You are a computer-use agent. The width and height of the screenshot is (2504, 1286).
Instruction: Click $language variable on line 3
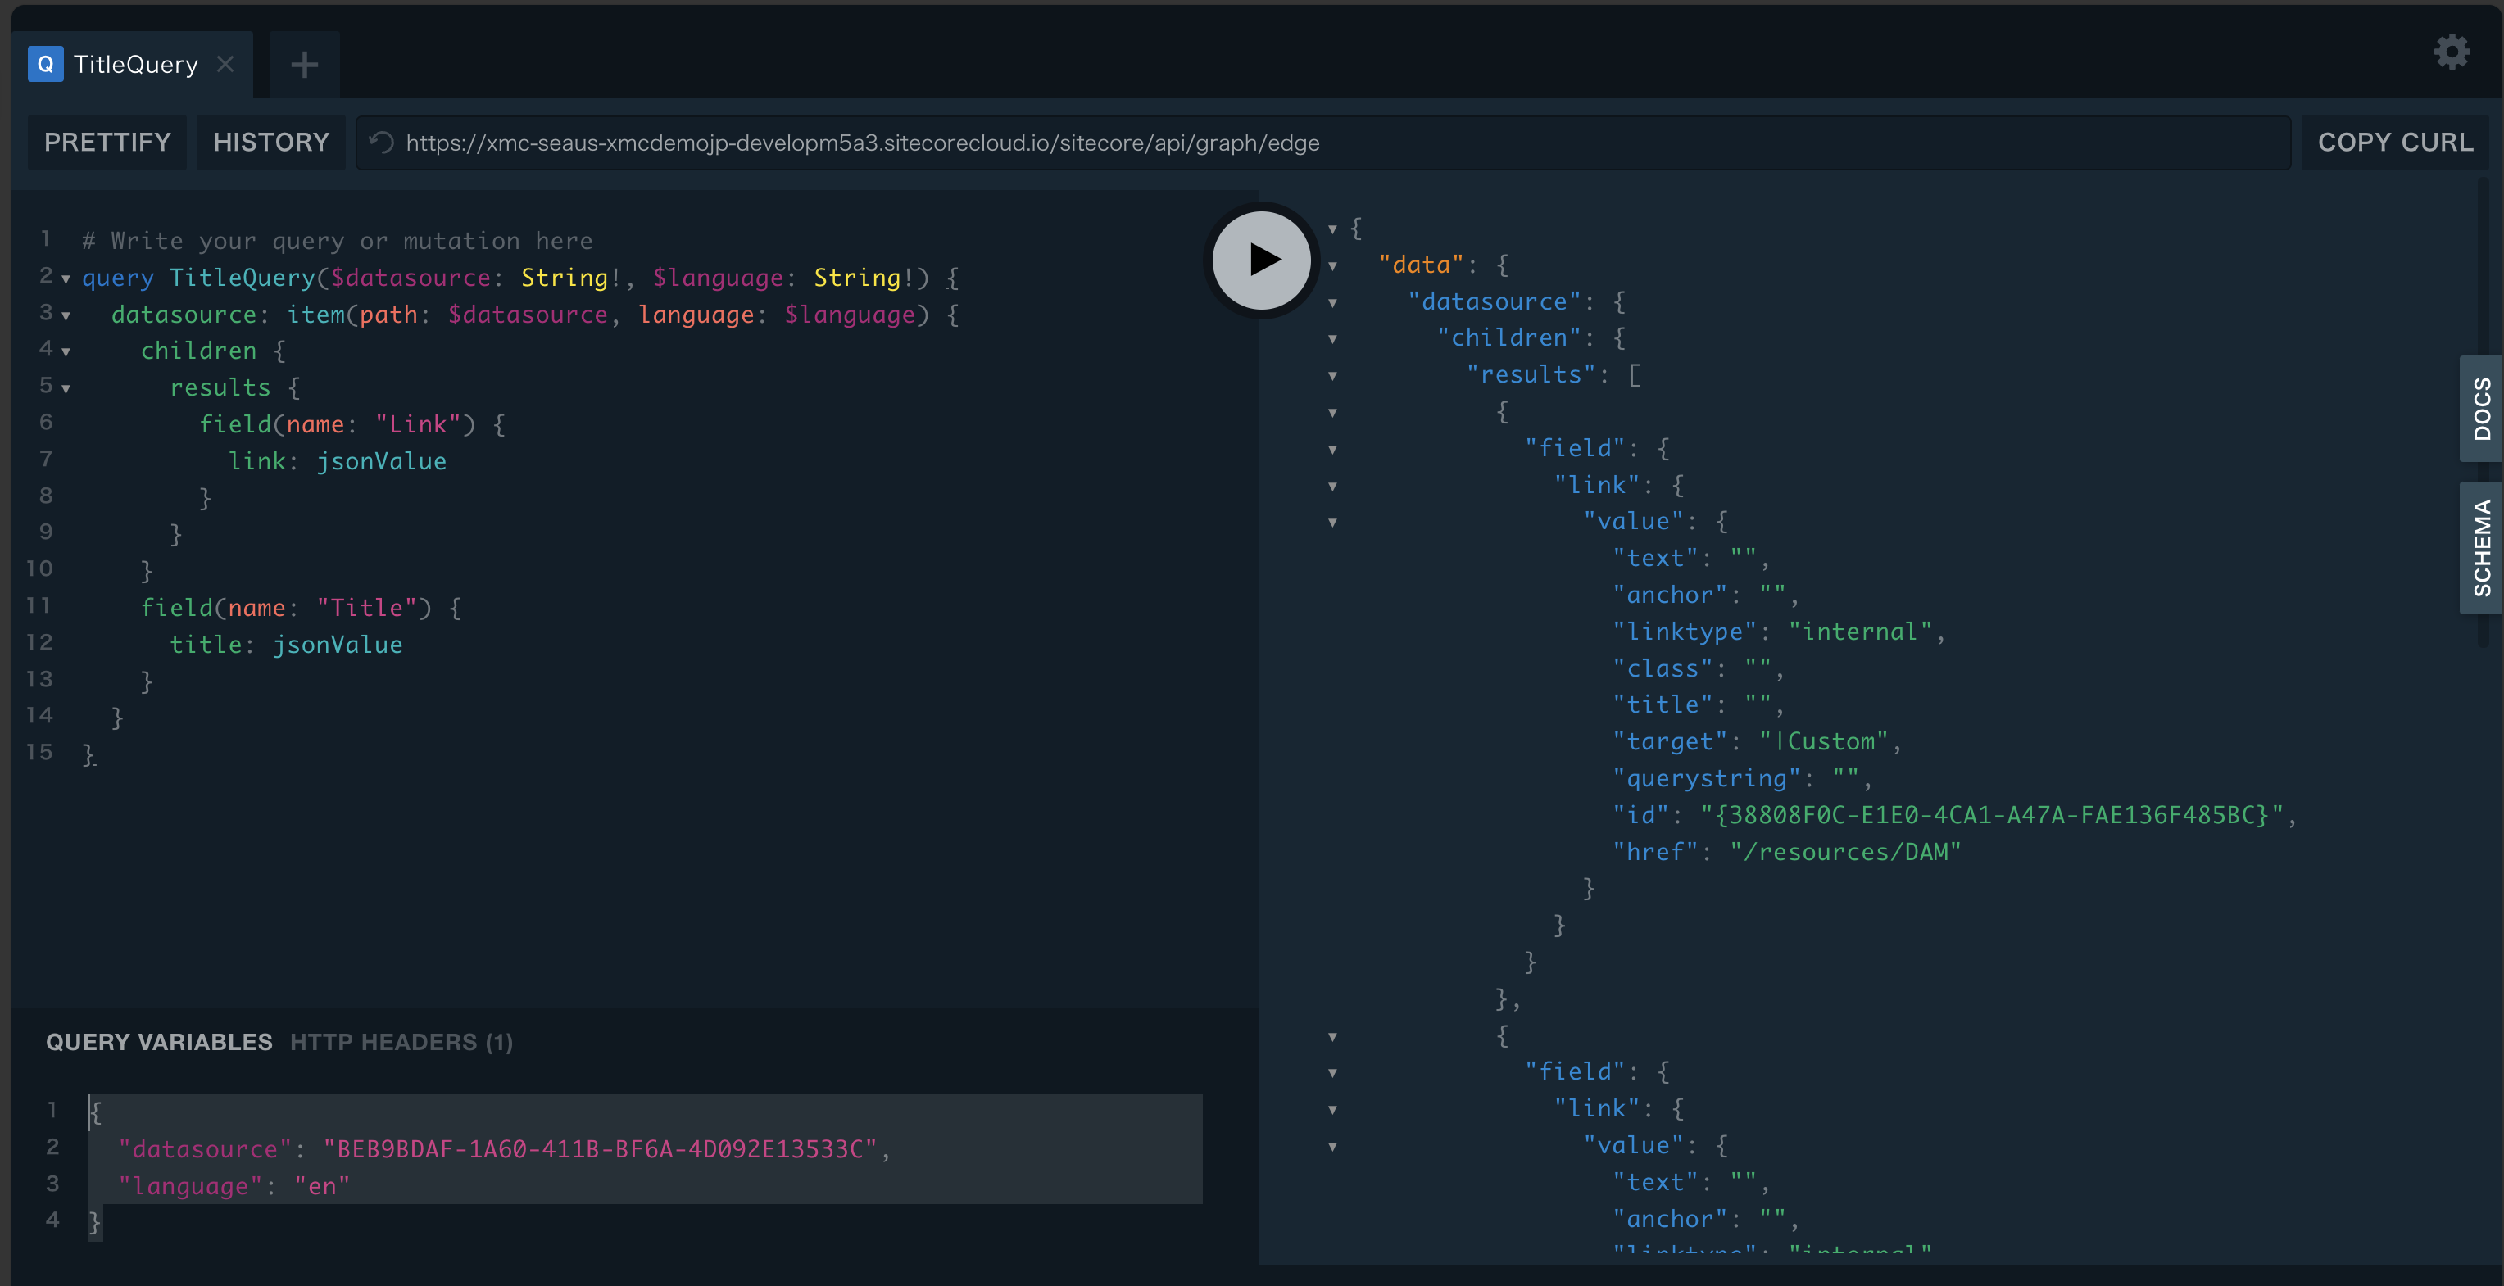[850, 315]
